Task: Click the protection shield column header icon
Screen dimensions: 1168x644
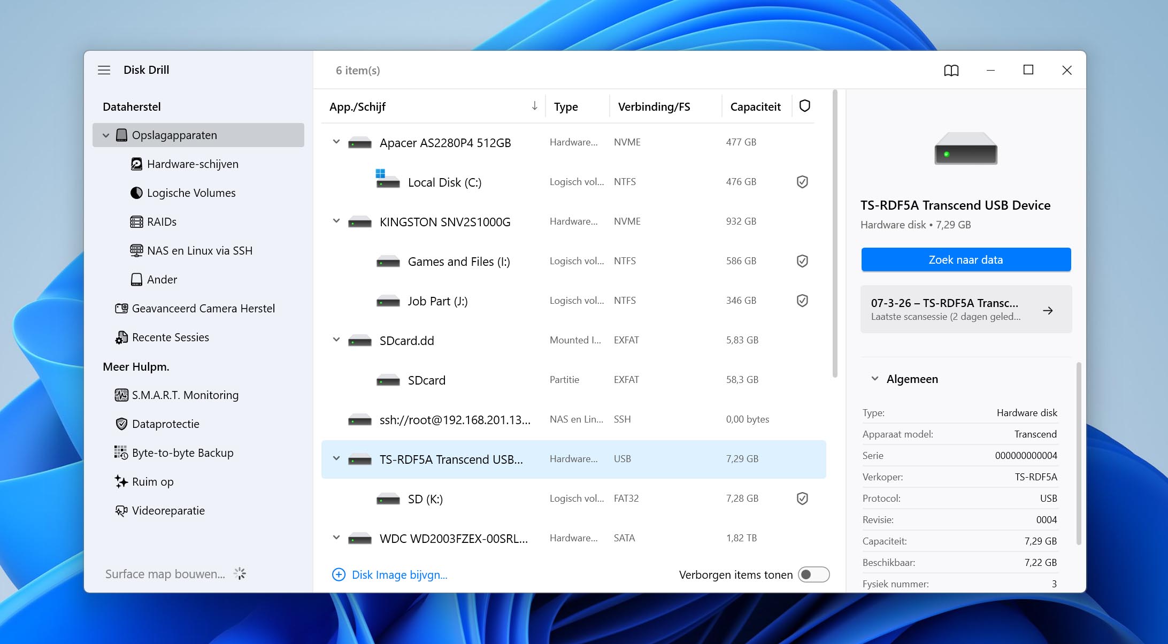Action: (805, 106)
